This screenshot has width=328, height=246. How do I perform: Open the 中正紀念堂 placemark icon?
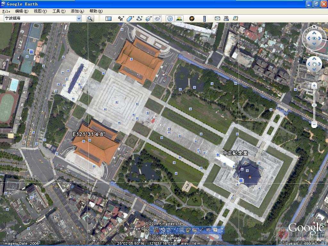click(218, 155)
